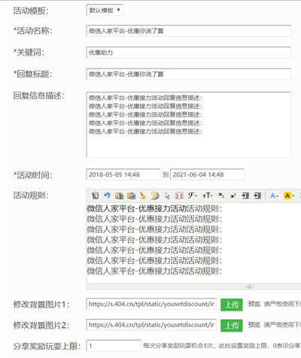Viewport: 301px width, 358px height.
Task: Click the 活动时间 label text
Action: tap(32, 175)
